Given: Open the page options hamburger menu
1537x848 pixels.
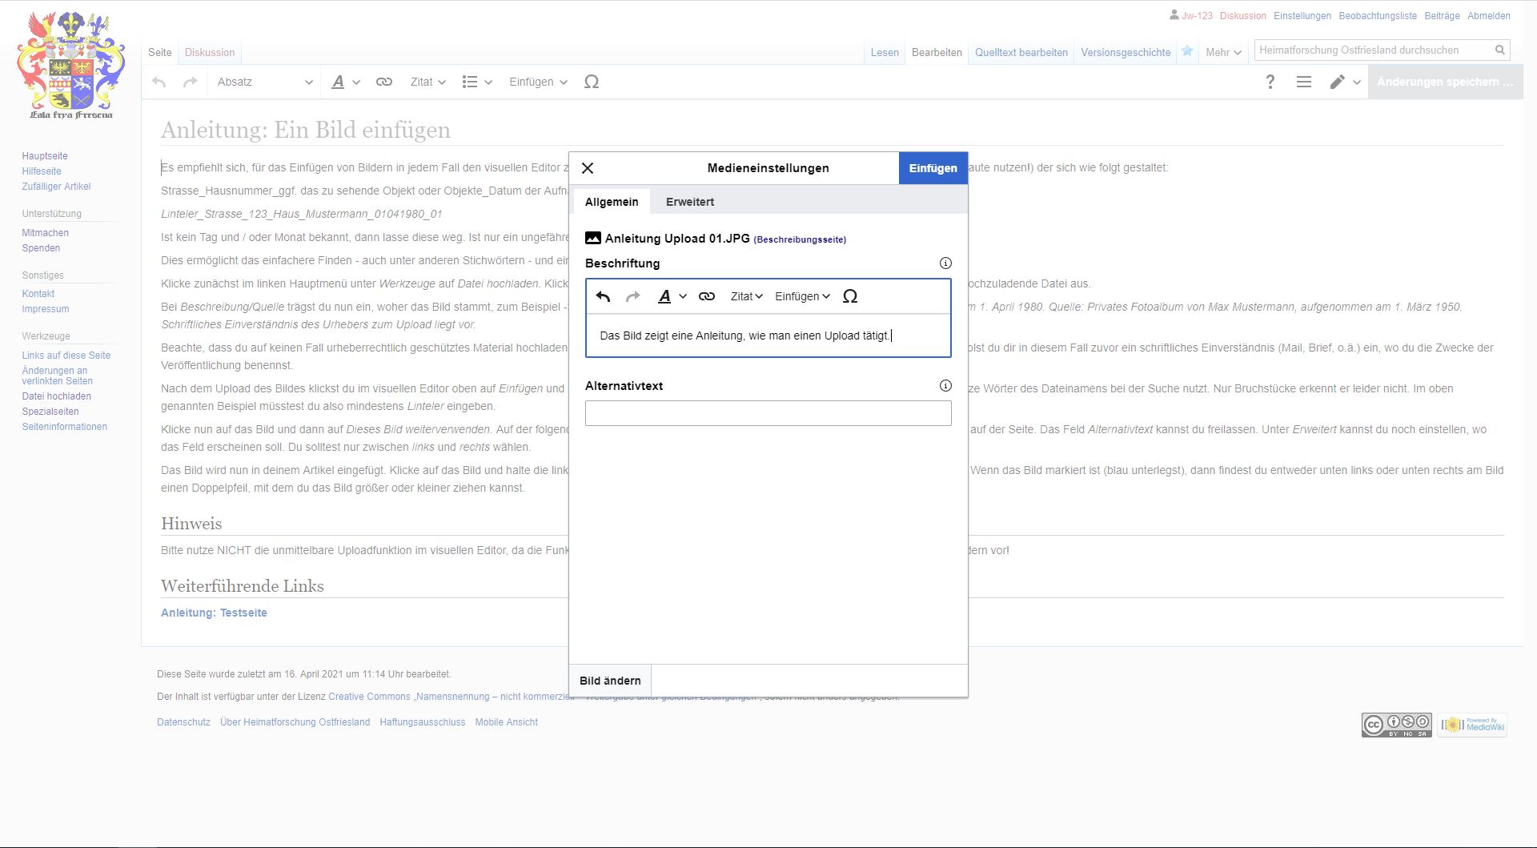Looking at the screenshot, I should [x=1304, y=82].
